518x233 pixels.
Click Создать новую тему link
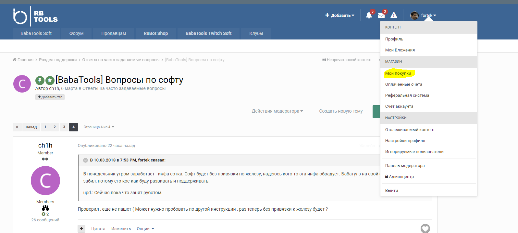point(341,111)
